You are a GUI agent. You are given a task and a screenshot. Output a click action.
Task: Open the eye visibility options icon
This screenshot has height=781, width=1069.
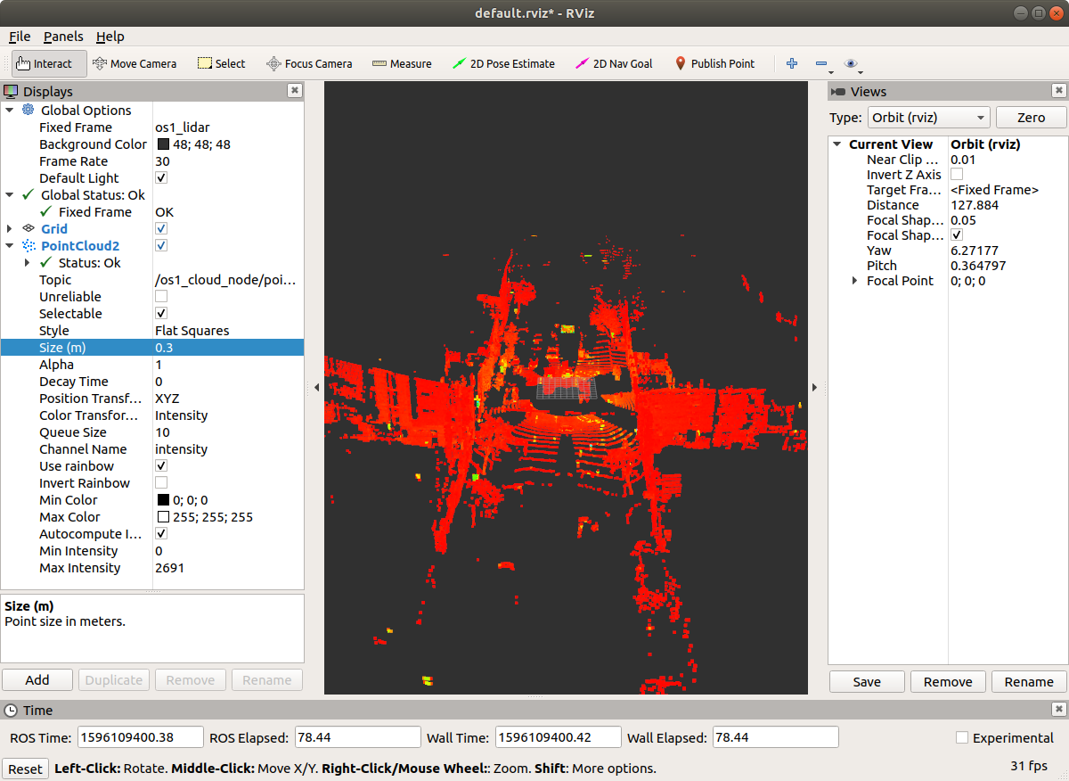[852, 63]
